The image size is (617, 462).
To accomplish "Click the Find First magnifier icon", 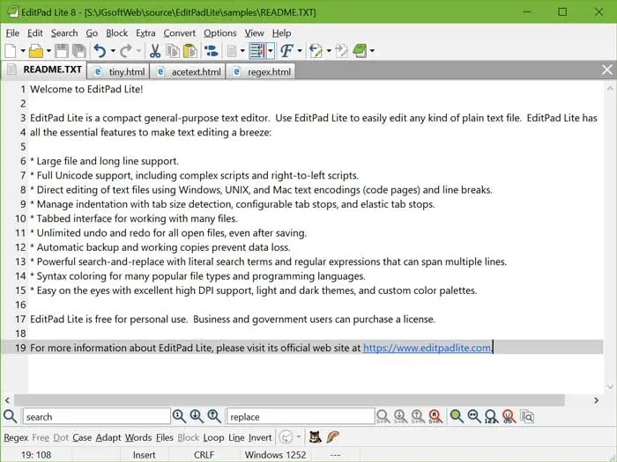I will (179, 416).
